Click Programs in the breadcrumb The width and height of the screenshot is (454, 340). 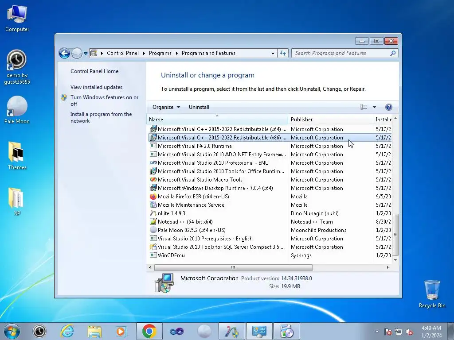click(x=160, y=53)
